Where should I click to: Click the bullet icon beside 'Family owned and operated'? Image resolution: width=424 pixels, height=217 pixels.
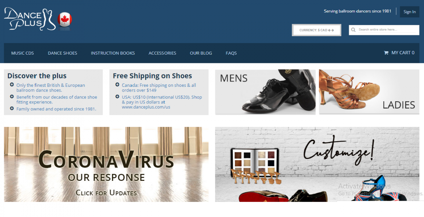12,109
